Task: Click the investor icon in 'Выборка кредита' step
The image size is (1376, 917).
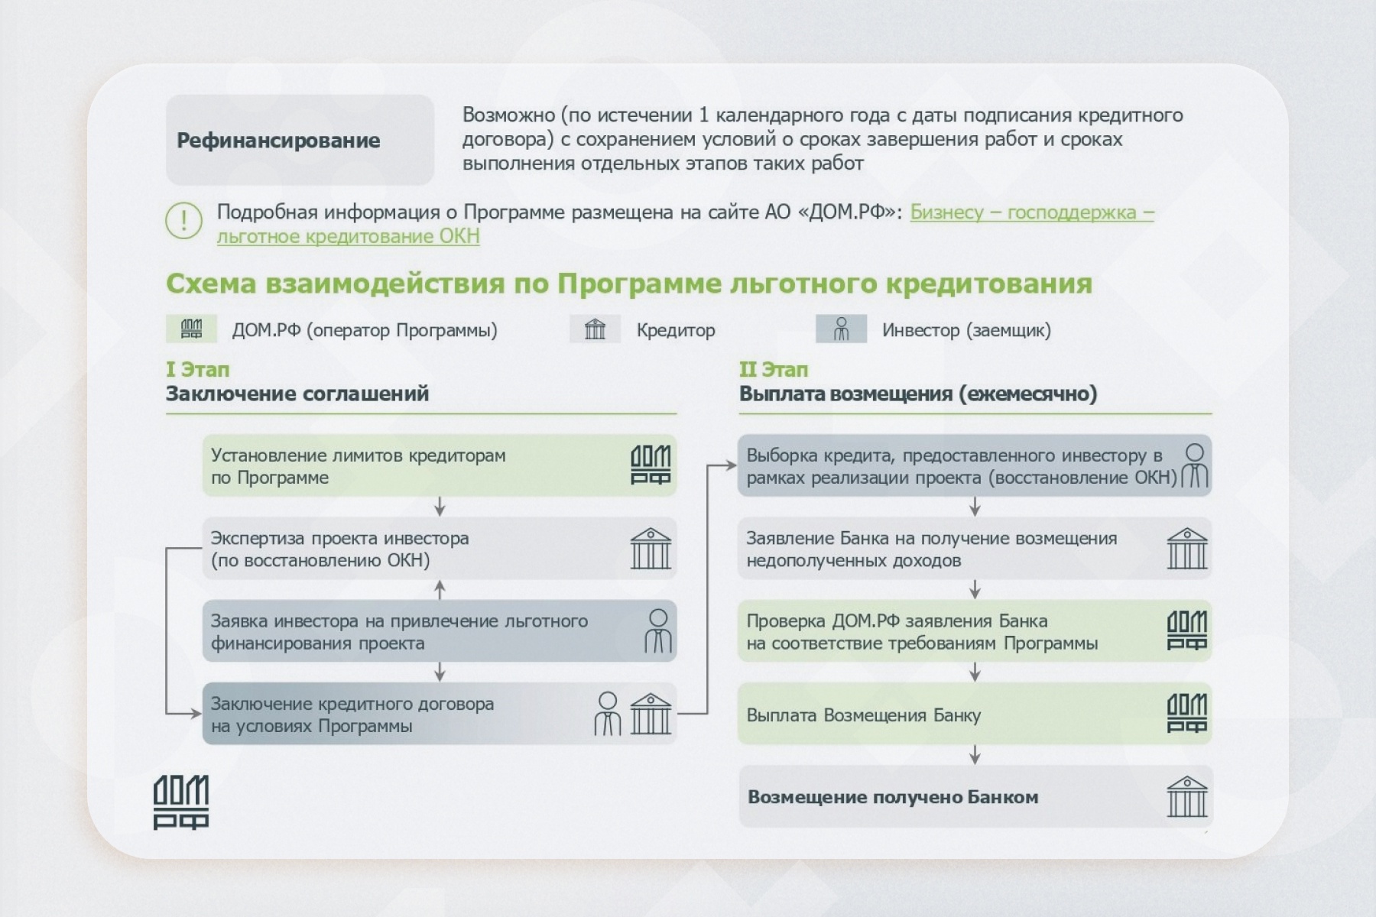Action: pos(1194,465)
